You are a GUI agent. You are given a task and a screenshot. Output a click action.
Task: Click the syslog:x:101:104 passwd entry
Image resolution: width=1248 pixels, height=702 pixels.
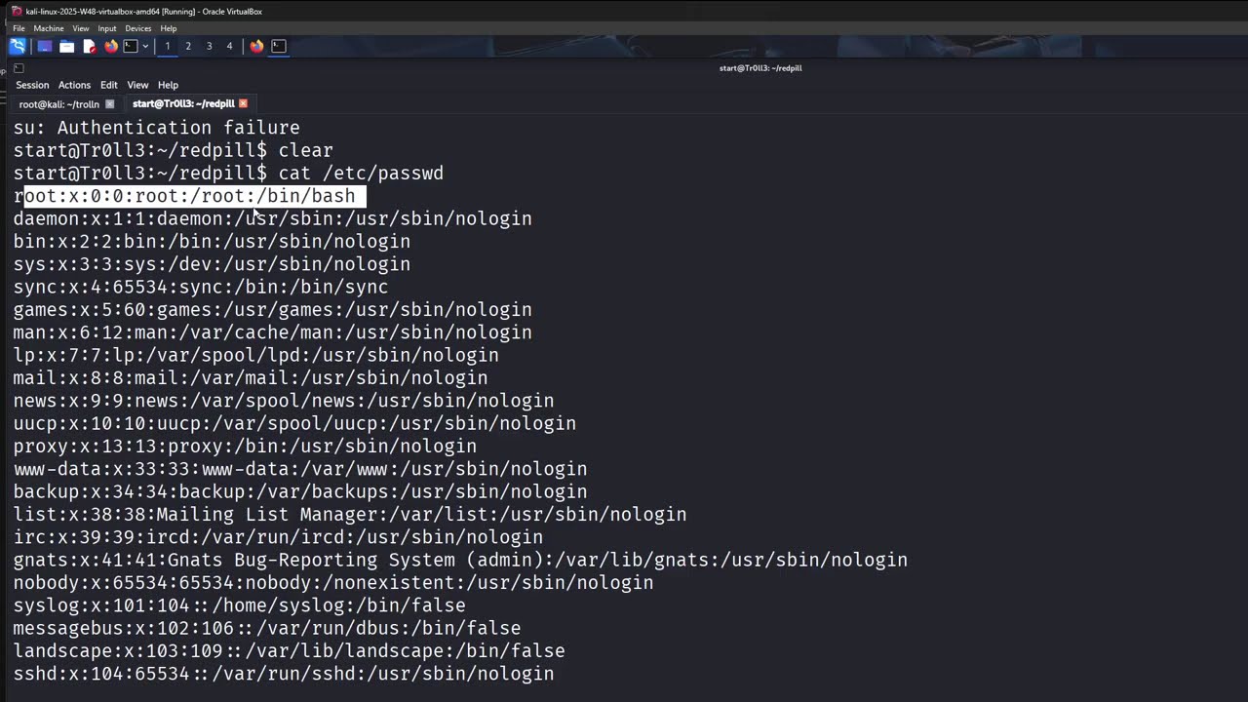coord(240,605)
